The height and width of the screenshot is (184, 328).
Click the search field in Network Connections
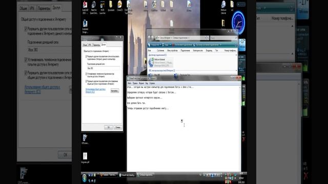click(x=223, y=38)
